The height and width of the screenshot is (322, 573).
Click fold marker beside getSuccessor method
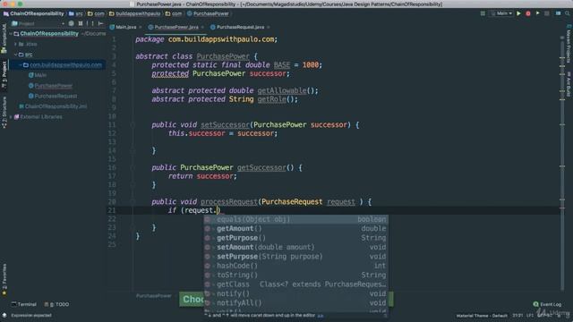click(133, 167)
